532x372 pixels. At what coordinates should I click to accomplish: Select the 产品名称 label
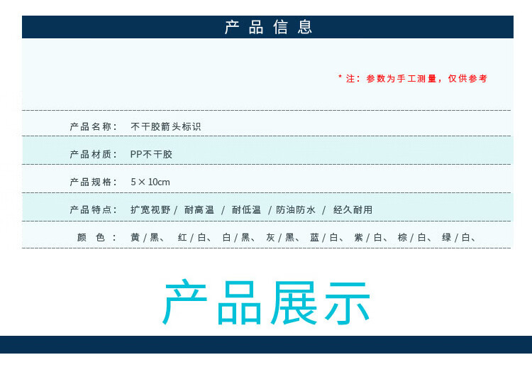(93, 126)
